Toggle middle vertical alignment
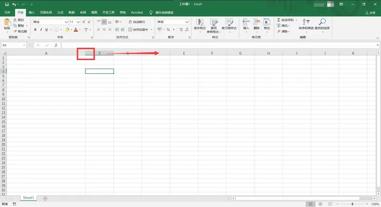 pyautogui.click(x=104, y=22)
